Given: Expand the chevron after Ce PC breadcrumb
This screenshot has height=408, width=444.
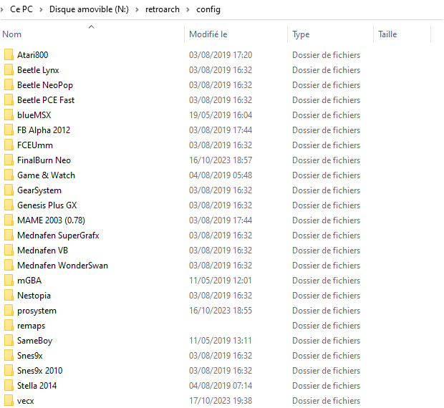Looking at the screenshot, I should 42,9.
